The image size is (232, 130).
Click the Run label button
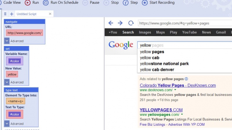point(35,3)
